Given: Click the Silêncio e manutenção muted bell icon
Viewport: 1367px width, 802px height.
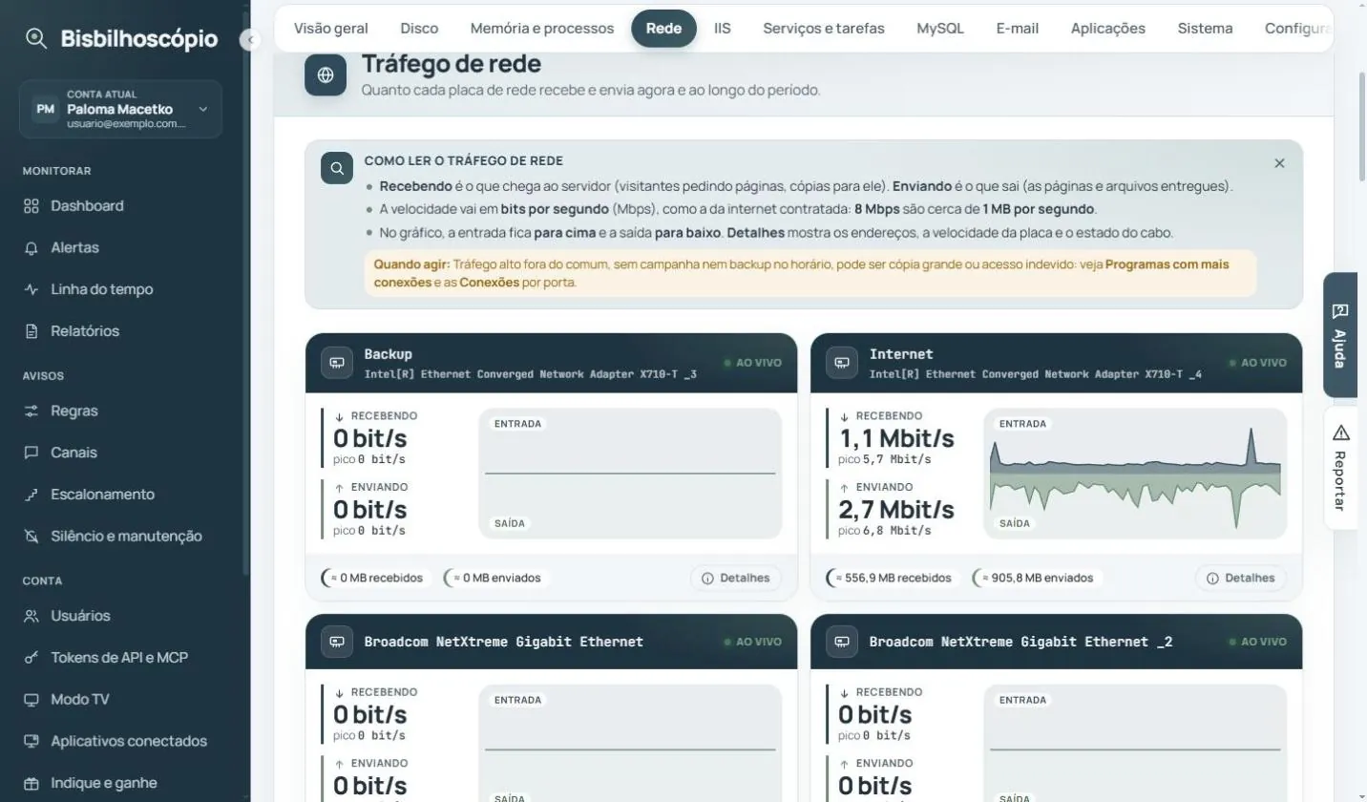Looking at the screenshot, I should pos(32,537).
